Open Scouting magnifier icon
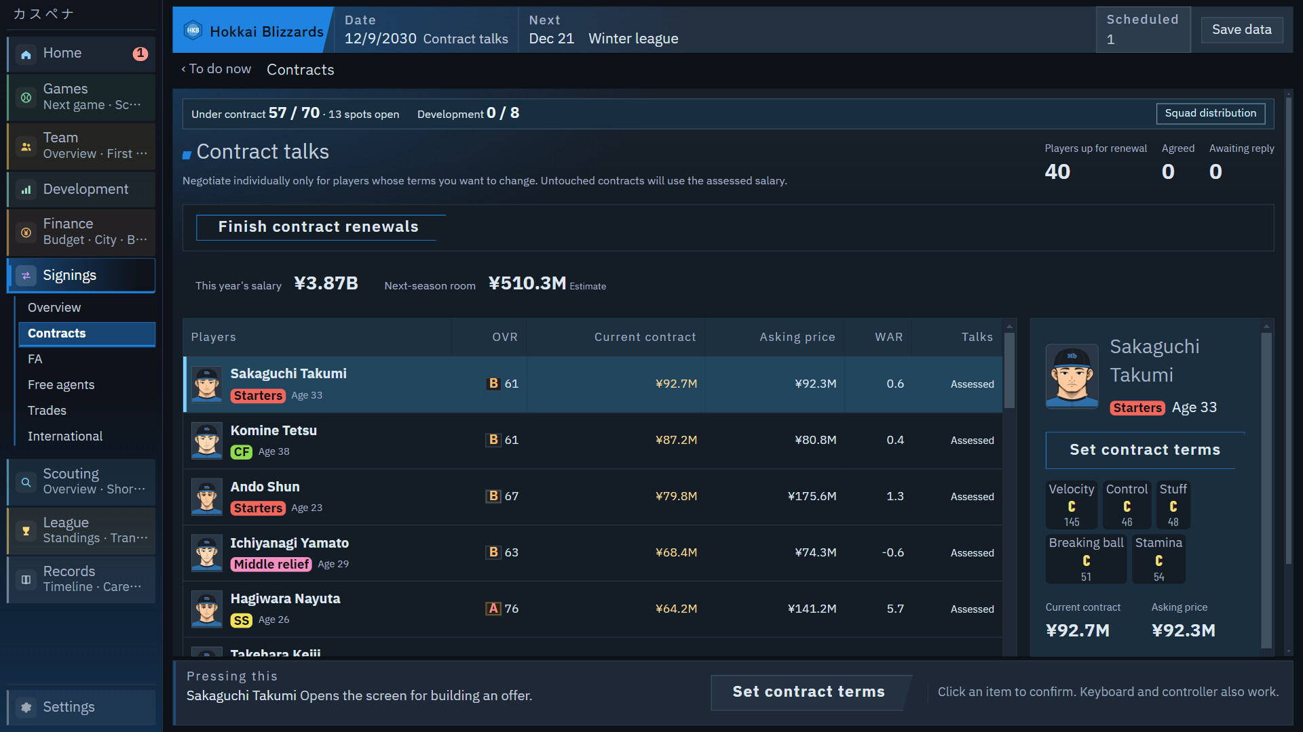 [x=26, y=482]
